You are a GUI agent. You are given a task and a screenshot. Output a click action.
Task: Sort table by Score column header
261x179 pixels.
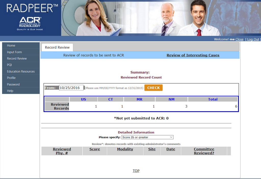point(95,149)
